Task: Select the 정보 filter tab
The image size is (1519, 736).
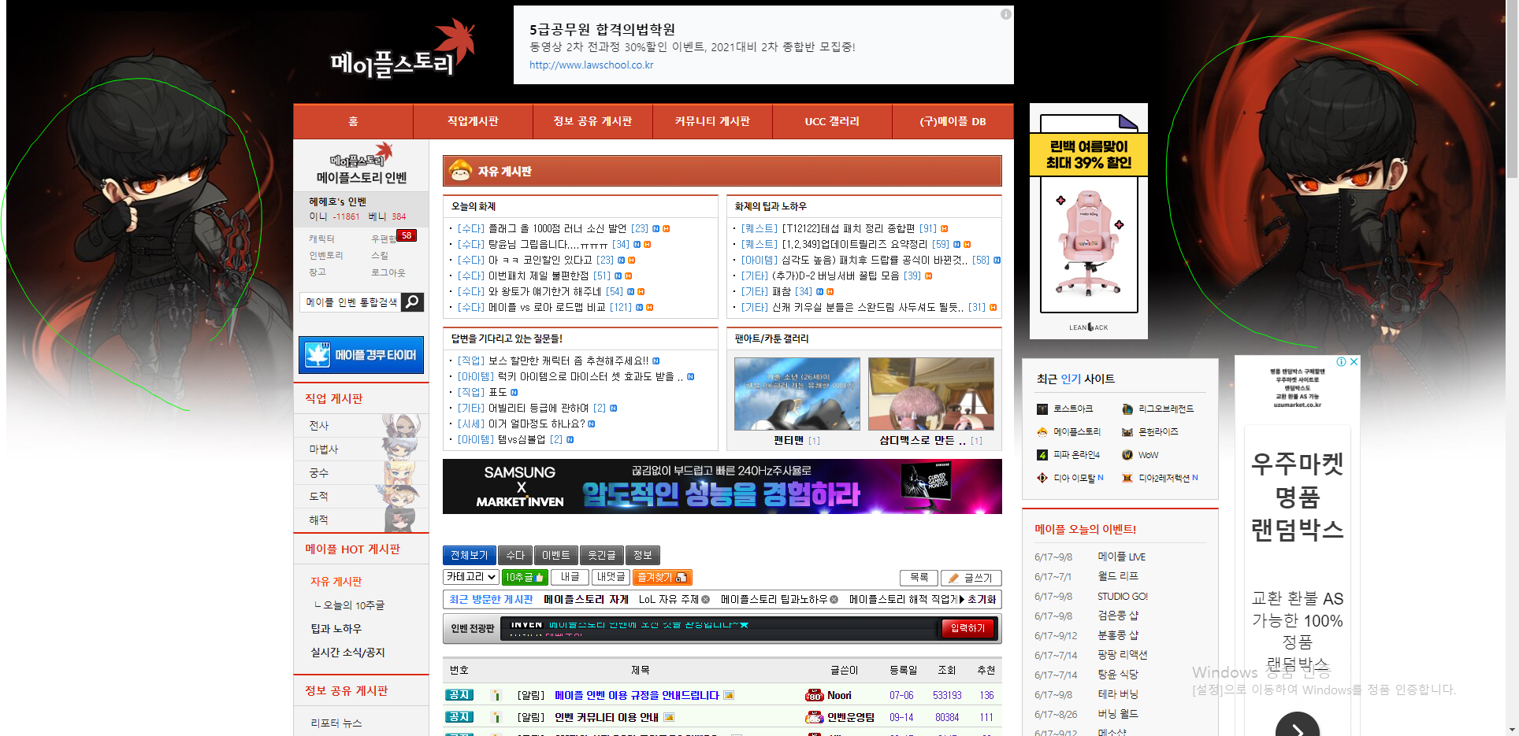Action: pos(643,555)
